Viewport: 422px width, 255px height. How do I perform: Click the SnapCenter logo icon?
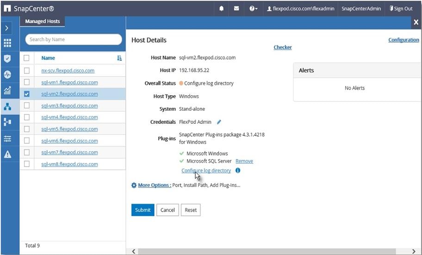click(x=7, y=9)
